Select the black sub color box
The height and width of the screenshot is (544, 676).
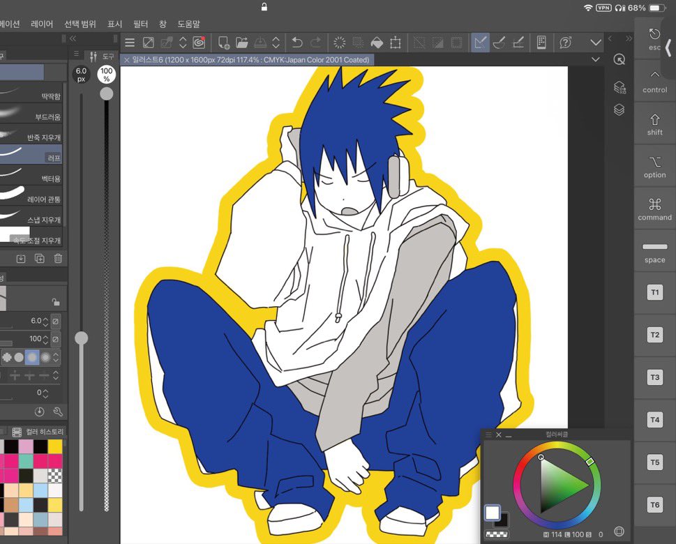click(x=502, y=521)
